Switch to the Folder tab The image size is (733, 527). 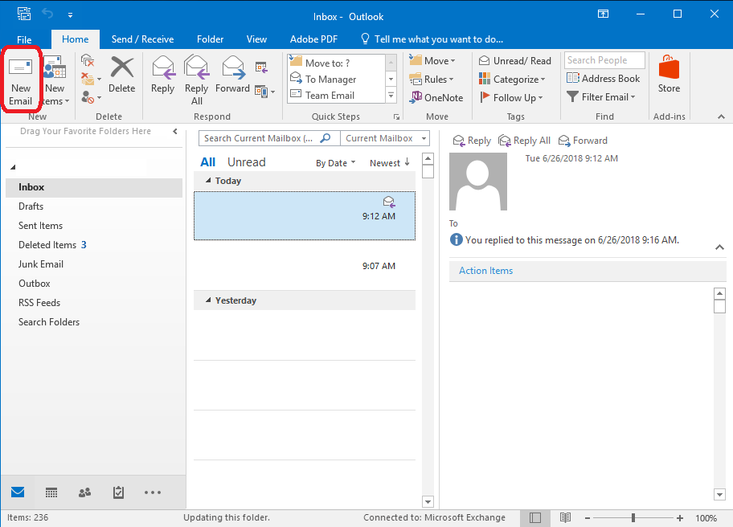coord(211,39)
